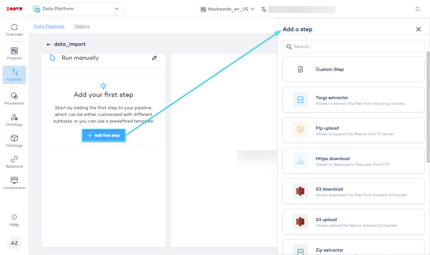Open the Comparison section
Screen dimensions: 430x255
tap(14, 183)
